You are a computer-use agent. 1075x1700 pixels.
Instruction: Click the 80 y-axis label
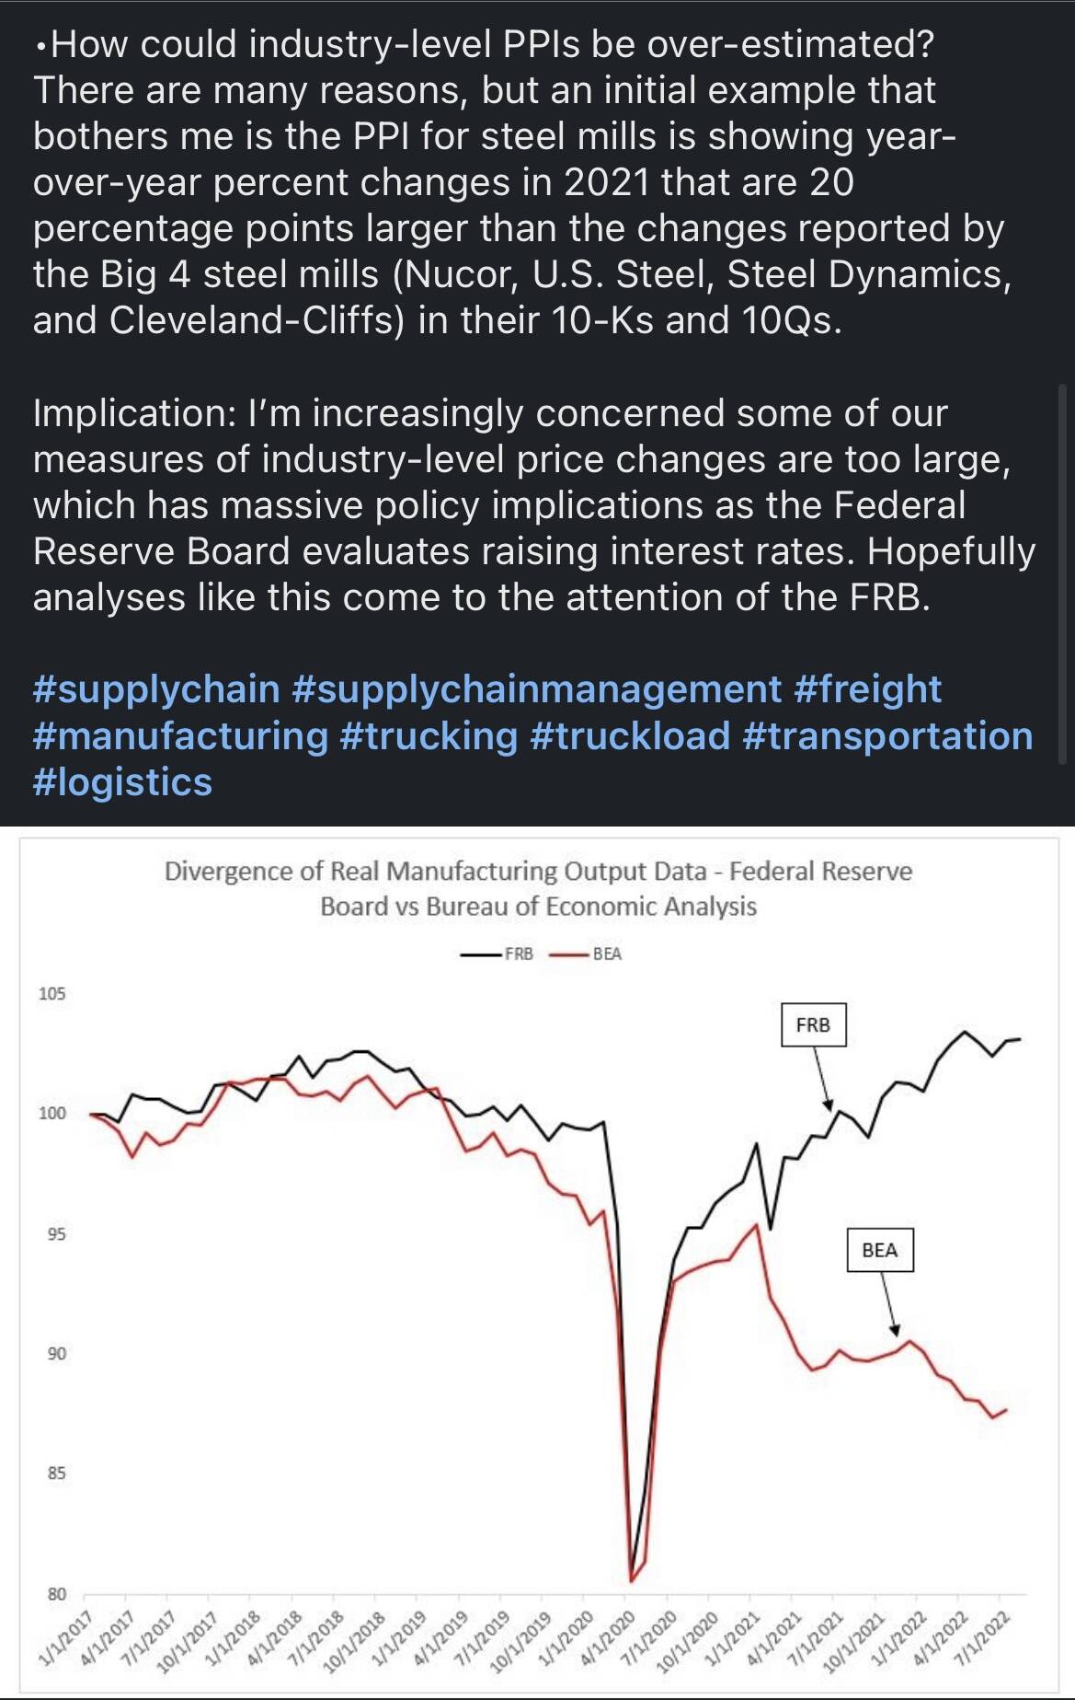(56, 1593)
